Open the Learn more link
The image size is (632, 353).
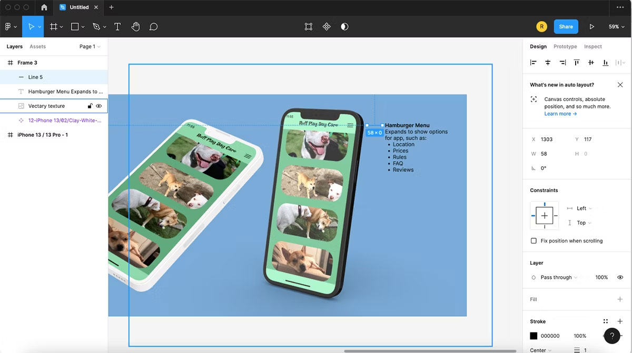[x=560, y=114]
